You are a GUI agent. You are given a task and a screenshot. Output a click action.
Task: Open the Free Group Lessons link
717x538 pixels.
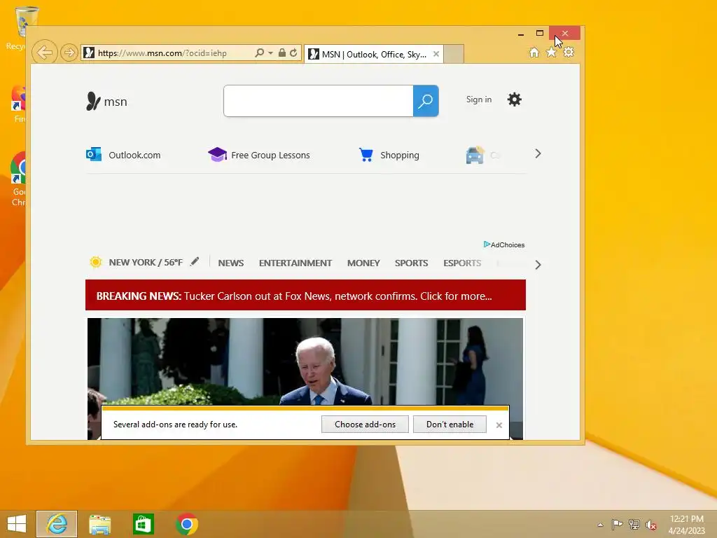point(259,155)
